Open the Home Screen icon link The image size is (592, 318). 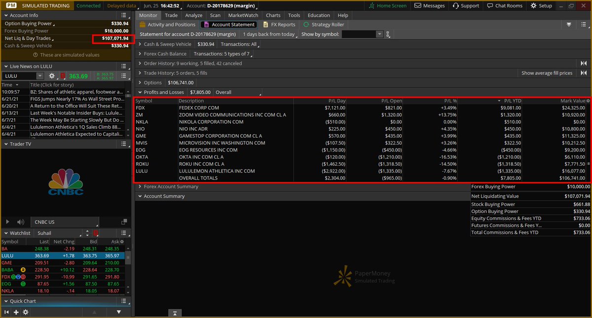pos(388,5)
